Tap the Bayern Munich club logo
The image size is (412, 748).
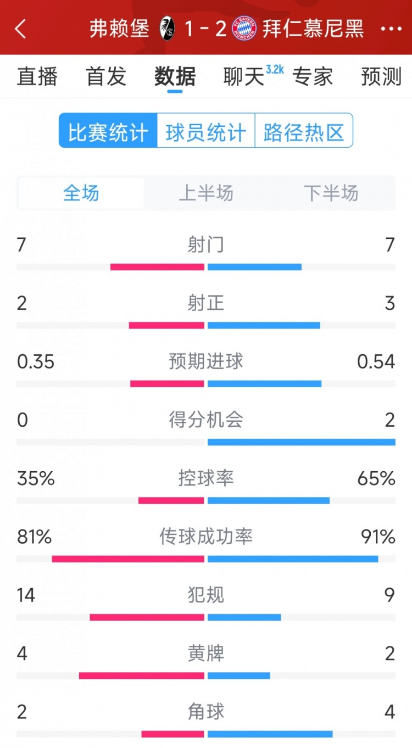click(244, 29)
